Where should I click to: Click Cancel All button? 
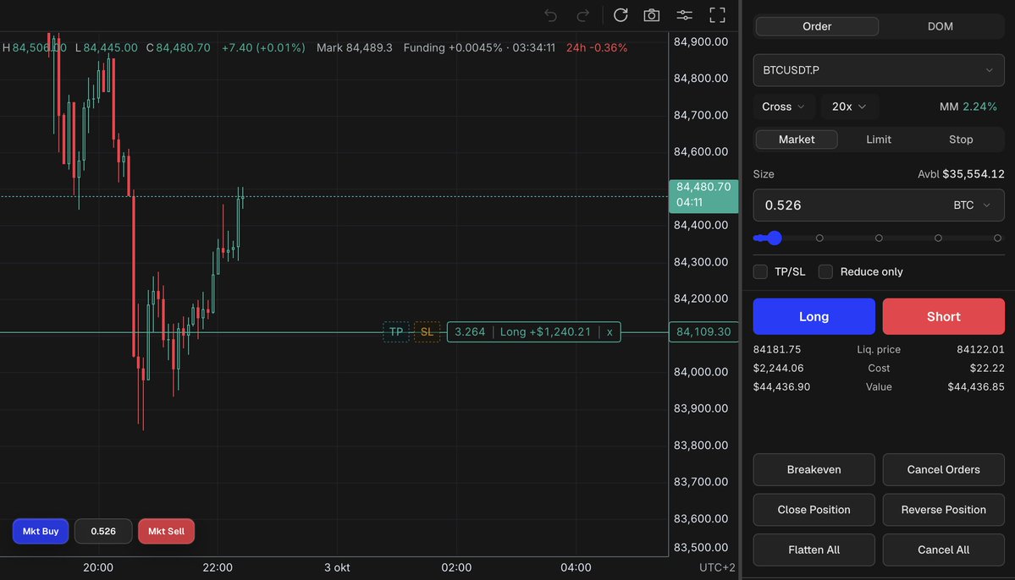coord(943,550)
